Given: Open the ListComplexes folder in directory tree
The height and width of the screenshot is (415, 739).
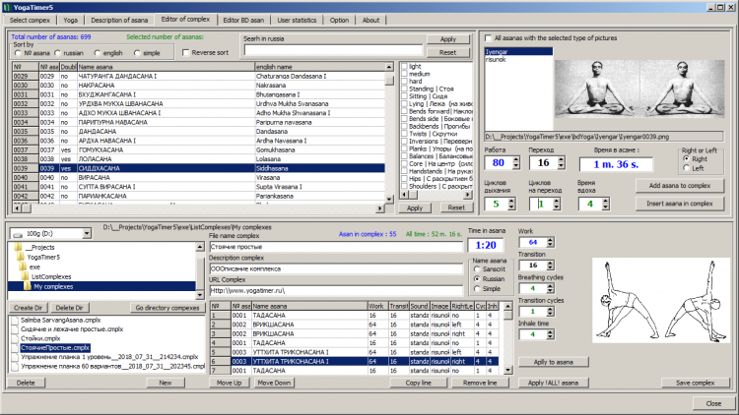Looking at the screenshot, I should (50, 277).
